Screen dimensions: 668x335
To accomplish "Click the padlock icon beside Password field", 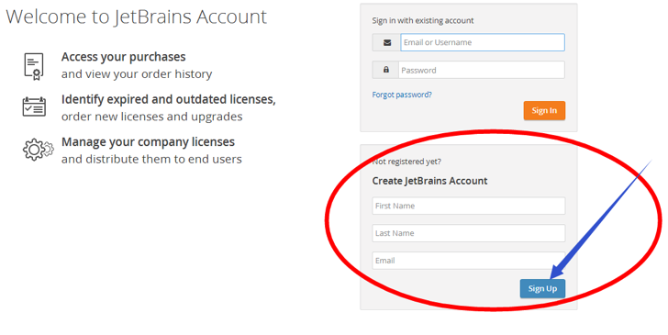I will click(x=386, y=70).
